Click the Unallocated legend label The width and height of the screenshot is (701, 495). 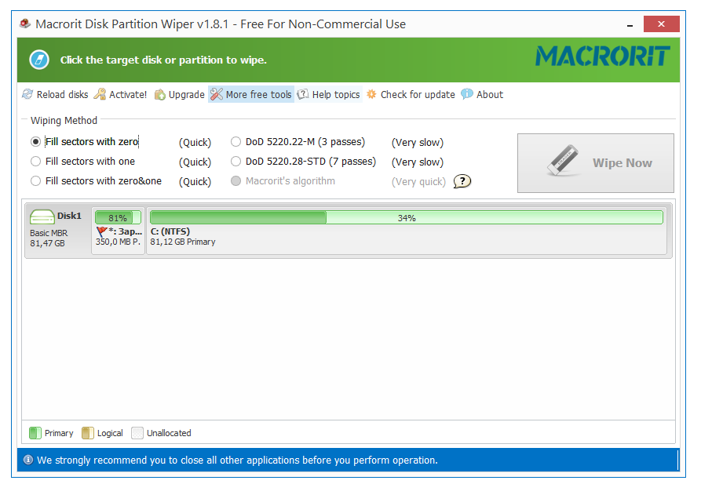click(x=169, y=433)
